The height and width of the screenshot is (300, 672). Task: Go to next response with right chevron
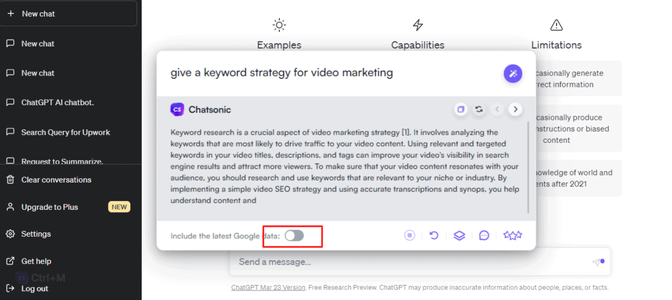tap(515, 110)
